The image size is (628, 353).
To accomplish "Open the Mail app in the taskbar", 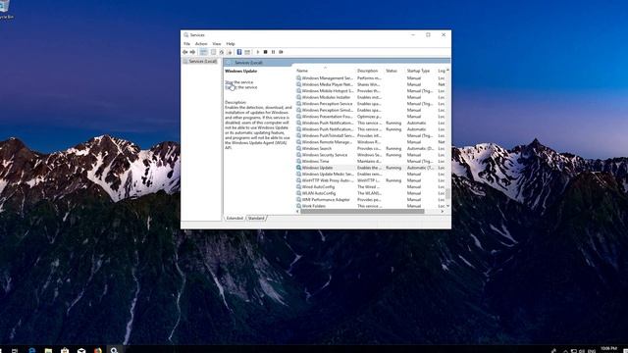I will [x=81, y=350].
